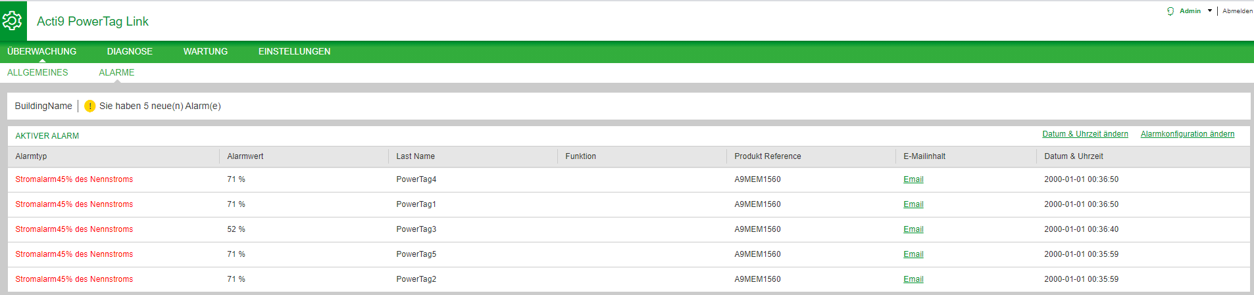Sort by the Datum & Uhrzeit column header
This screenshot has height=295, width=1254.
point(1073,156)
